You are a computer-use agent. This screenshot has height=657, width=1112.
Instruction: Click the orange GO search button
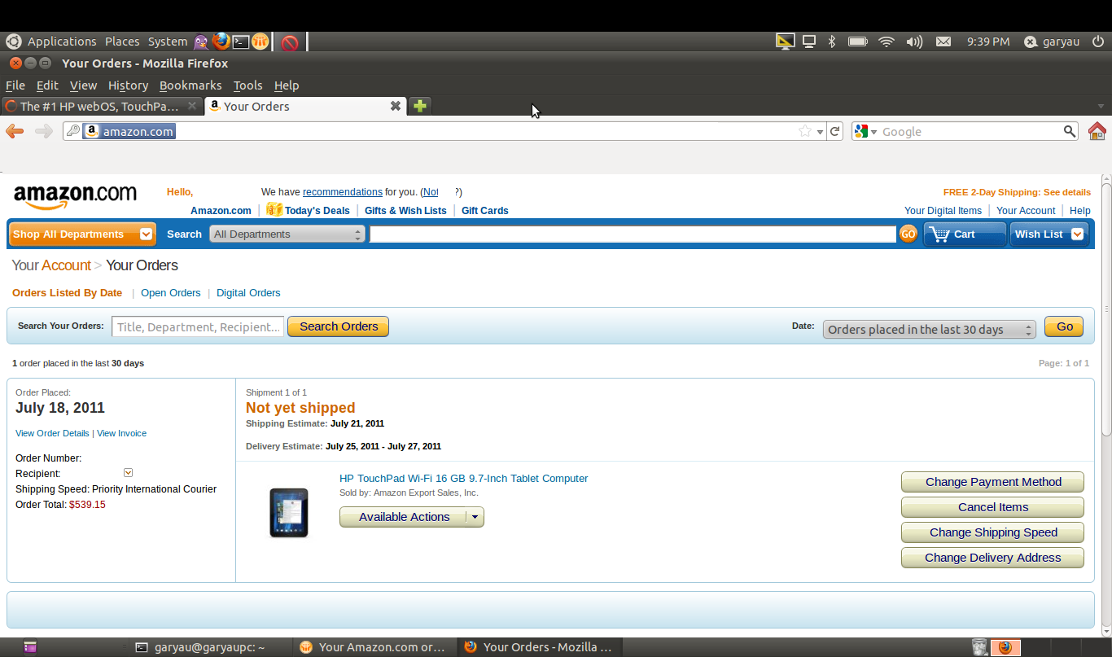(908, 234)
